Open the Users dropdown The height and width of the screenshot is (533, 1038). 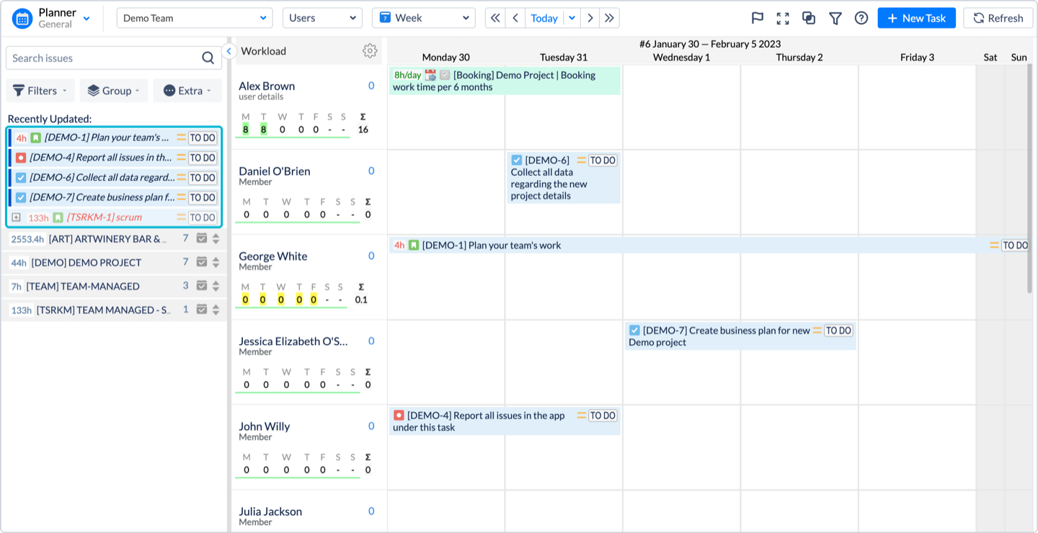(322, 17)
